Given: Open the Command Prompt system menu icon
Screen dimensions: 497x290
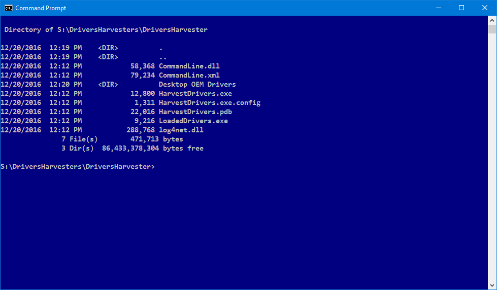Looking at the screenshot, I should pos(9,8).
